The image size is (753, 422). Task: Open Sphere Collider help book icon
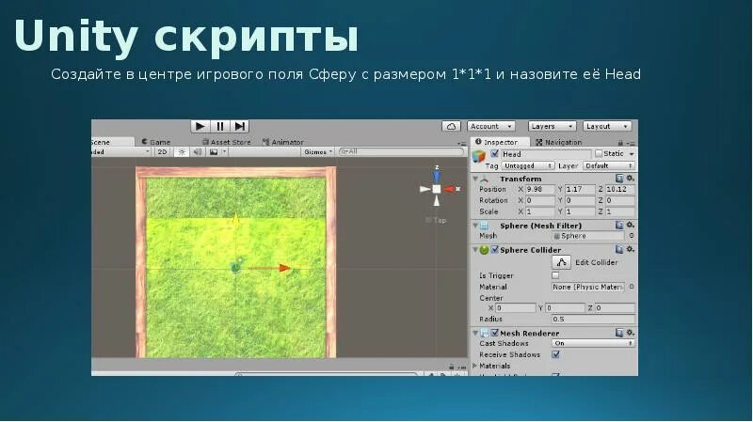[619, 249]
